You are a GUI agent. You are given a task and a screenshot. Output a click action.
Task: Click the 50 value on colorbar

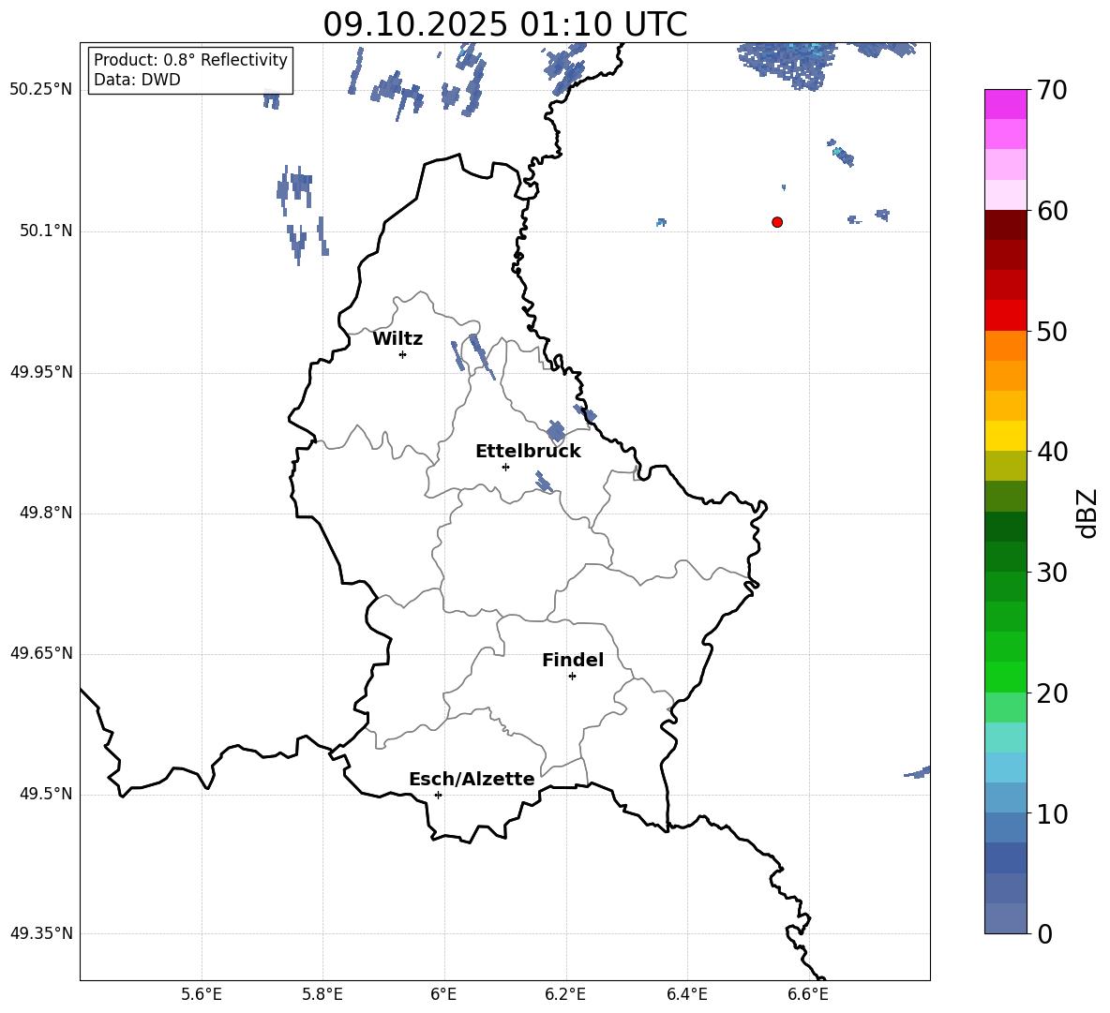coord(1052,332)
